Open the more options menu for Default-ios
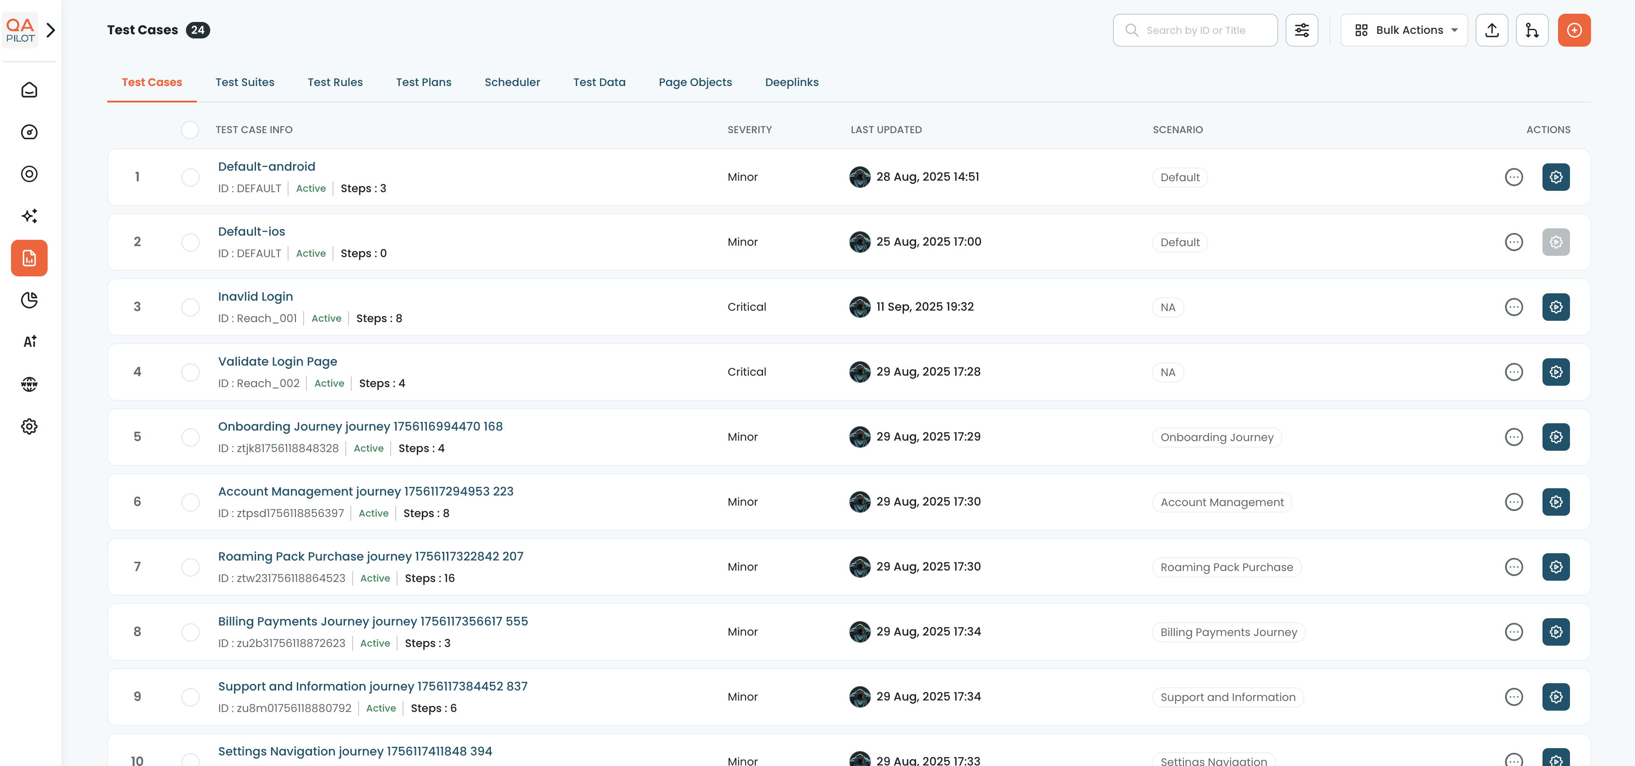 click(1513, 242)
